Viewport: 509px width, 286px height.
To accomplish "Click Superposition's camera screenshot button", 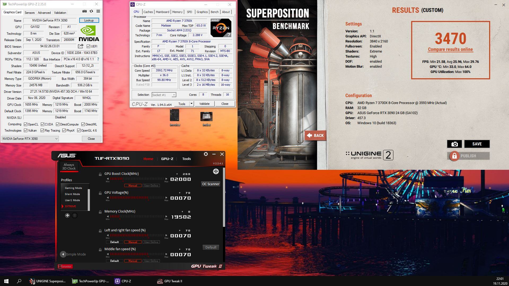I will tap(454, 144).
